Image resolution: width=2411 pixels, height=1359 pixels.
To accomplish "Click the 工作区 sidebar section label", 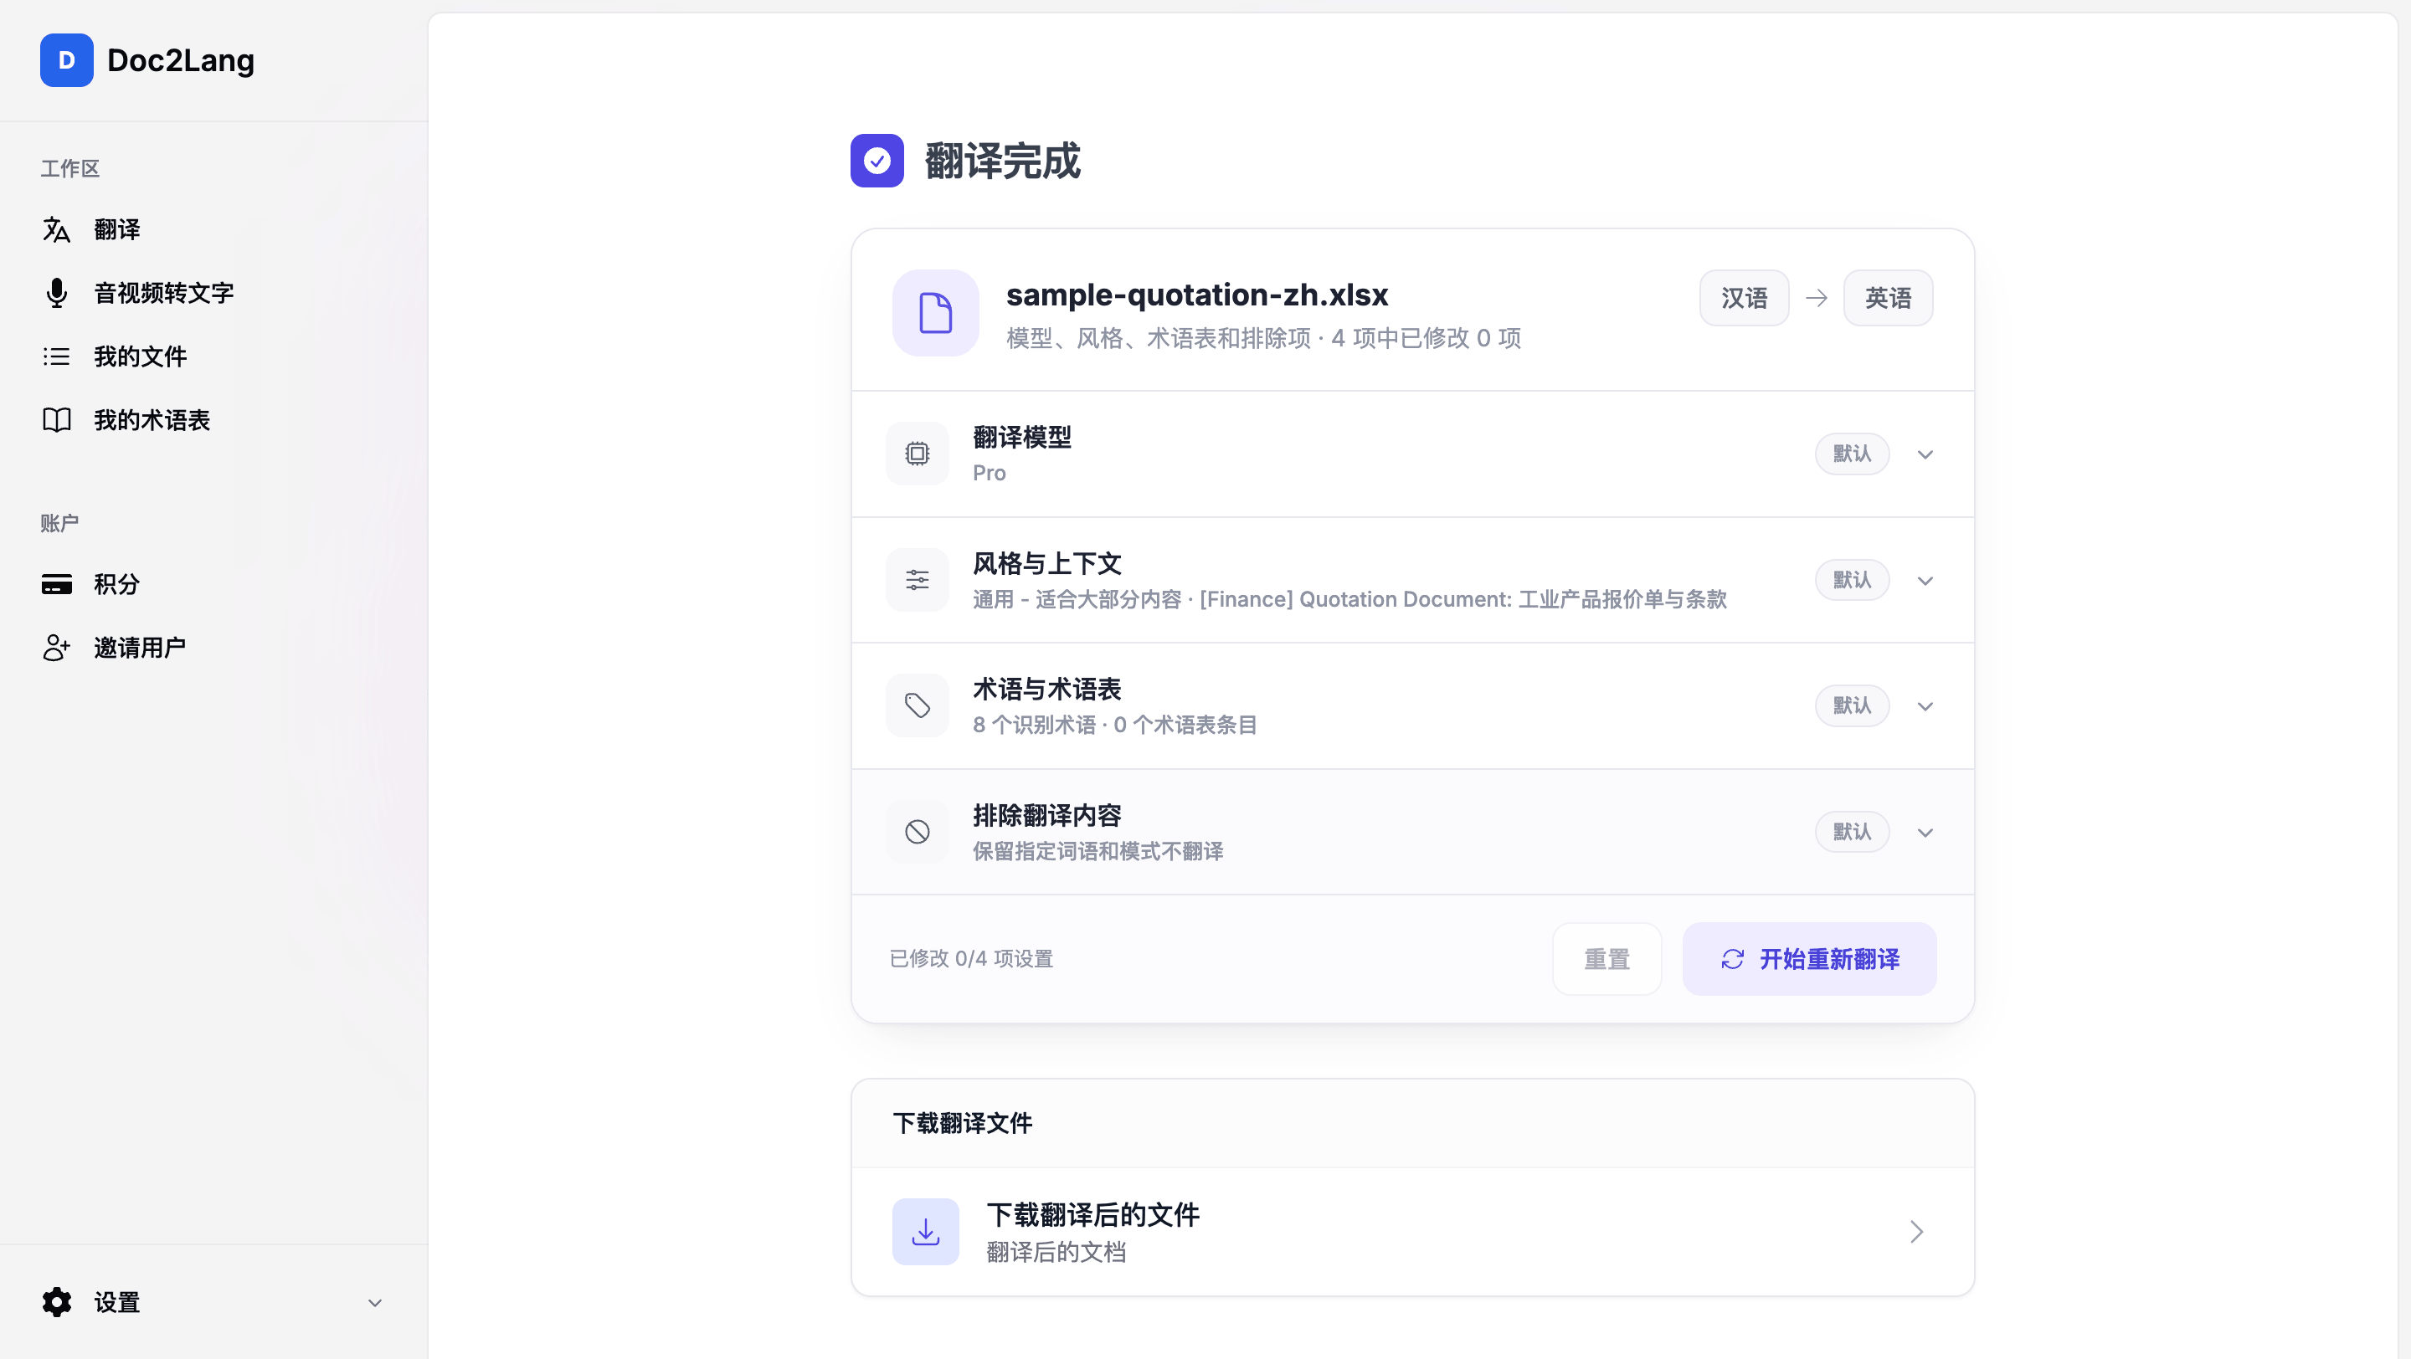I will point(70,168).
